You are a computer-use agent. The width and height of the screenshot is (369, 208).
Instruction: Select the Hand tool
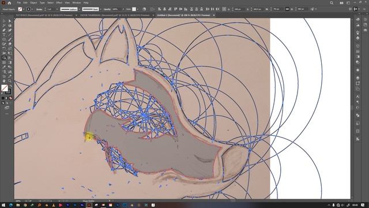point(4,81)
